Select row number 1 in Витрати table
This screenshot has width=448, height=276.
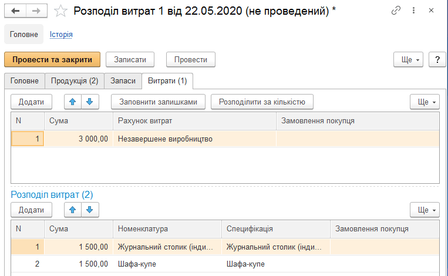click(x=28, y=139)
